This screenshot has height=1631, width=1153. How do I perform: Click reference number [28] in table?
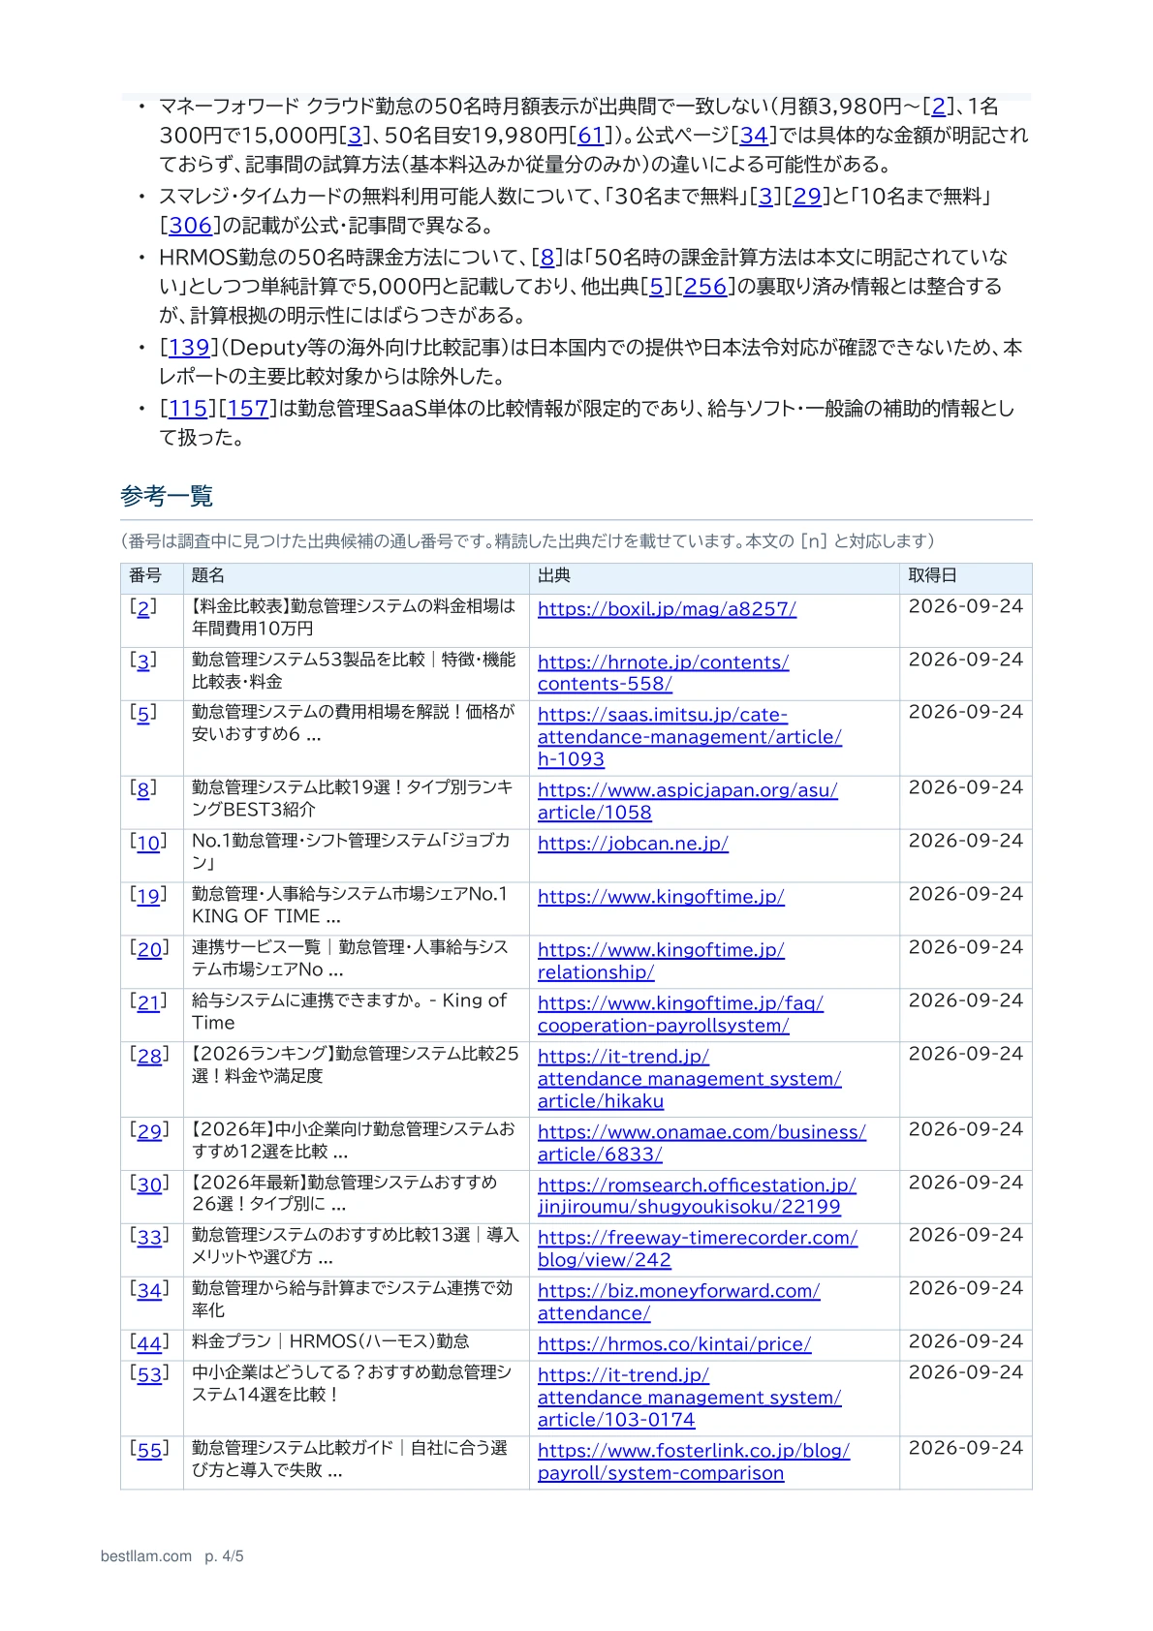[149, 1056]
